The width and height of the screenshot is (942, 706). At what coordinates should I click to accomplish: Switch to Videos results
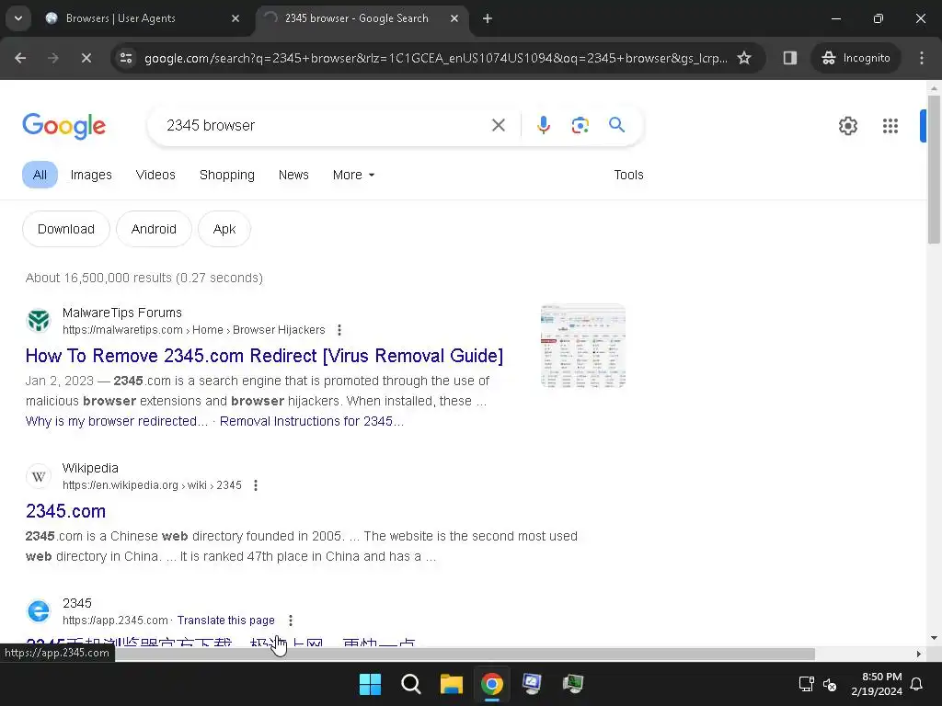pos(155,175)
